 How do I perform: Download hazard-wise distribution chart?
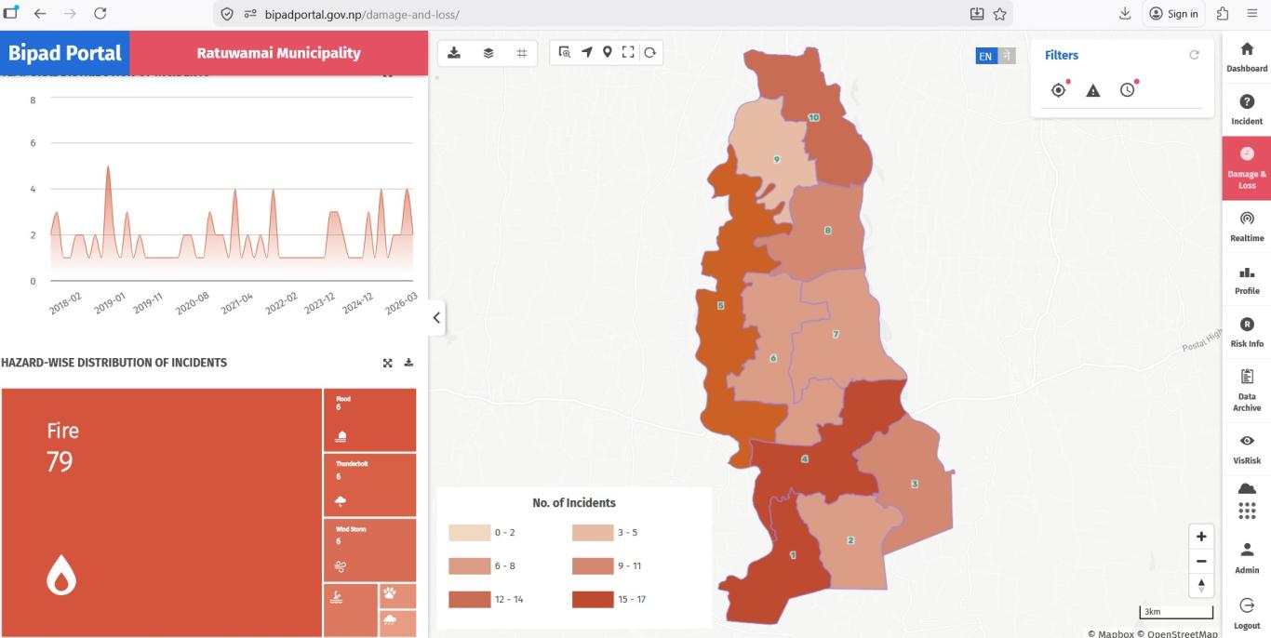tap(408, 363)
